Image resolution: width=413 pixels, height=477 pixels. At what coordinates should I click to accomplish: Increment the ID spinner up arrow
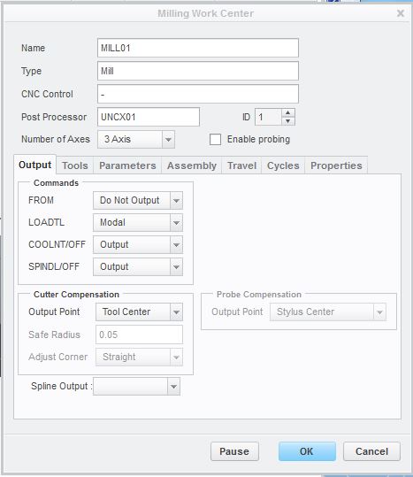click(288, 113)
